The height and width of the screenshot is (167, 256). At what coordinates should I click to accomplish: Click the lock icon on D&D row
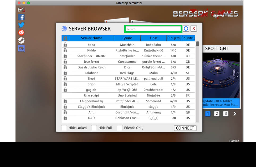(65, 118)
